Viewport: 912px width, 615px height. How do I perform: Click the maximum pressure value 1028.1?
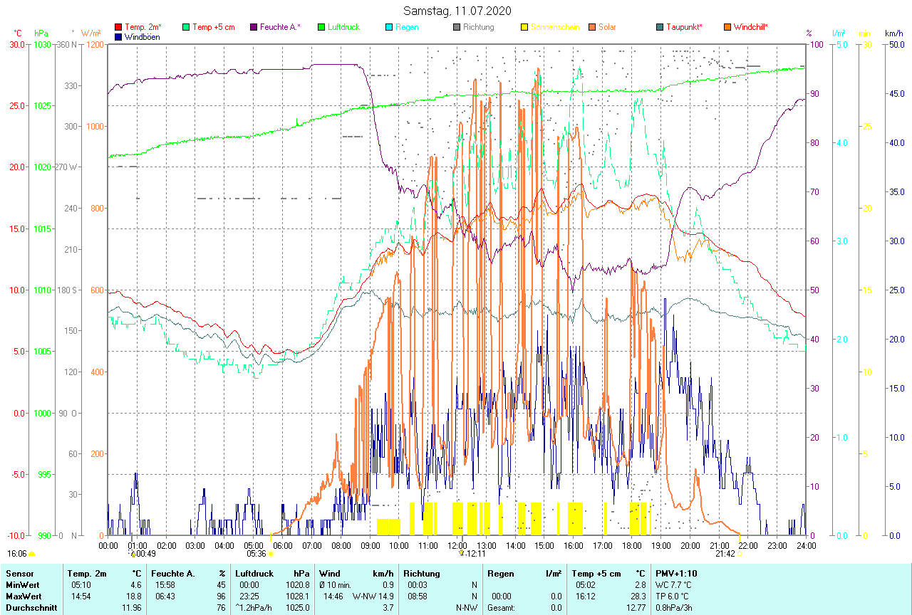point(297,596)
